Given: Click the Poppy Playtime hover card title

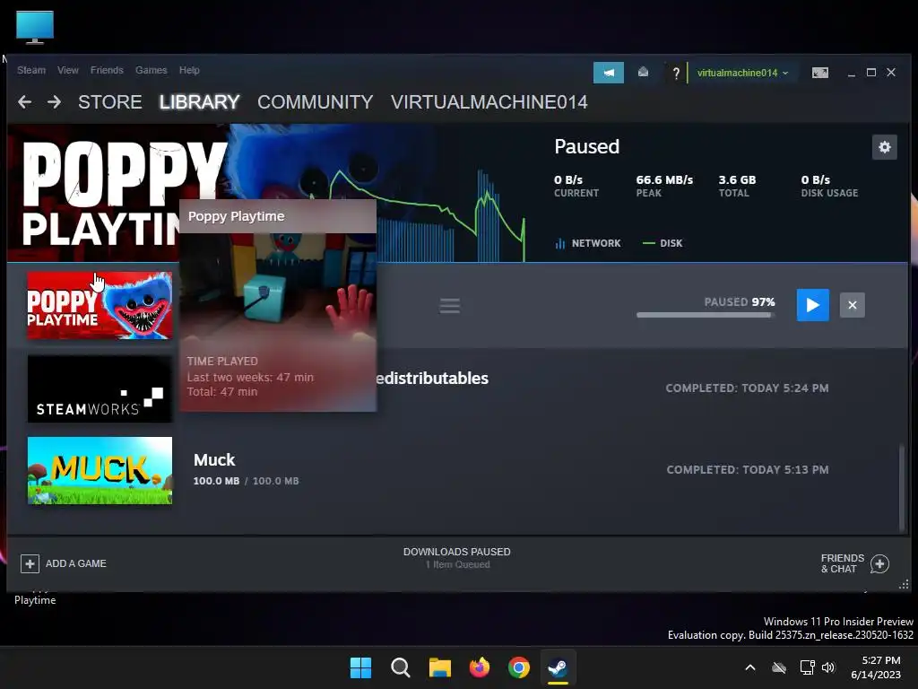Looking at the screenshot, I should point(236,216).
